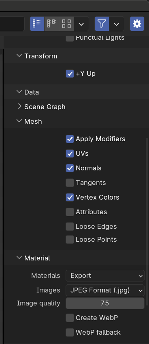Open display settings dropdown arrow
The height and width of the screenshot is (344, 149).
pyautogui.click(x=81, y=24)
